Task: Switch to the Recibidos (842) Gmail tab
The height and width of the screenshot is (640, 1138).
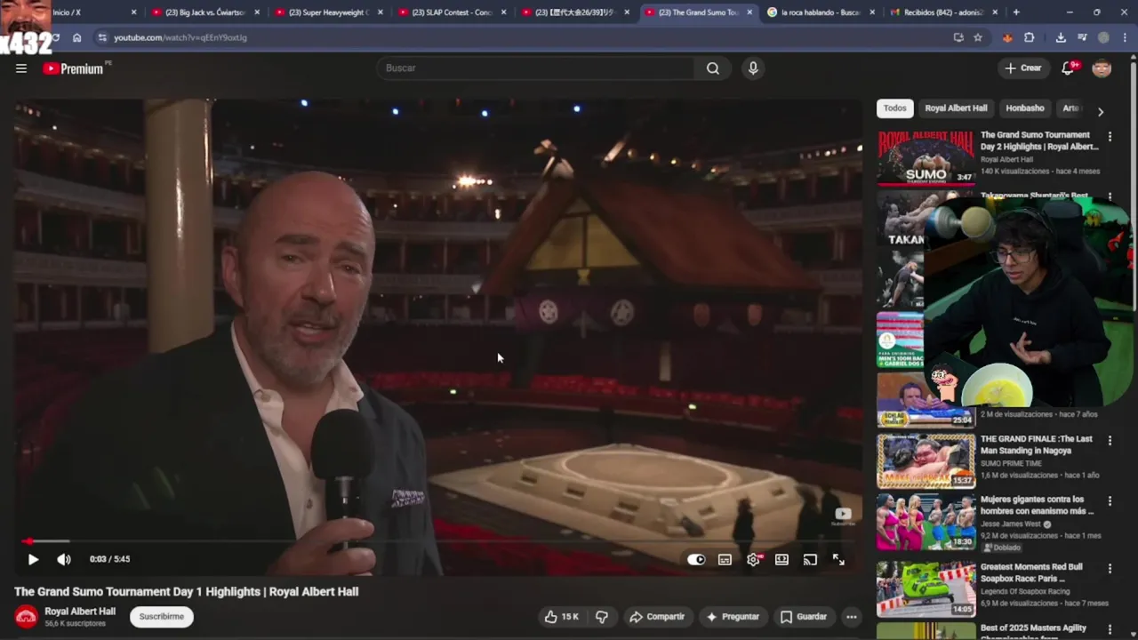Action: click(944, 12)
